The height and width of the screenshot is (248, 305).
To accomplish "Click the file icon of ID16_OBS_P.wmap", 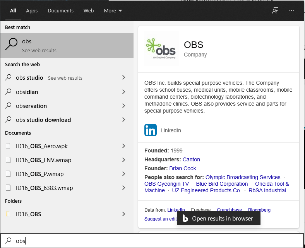I will click(x=8, y=174).
